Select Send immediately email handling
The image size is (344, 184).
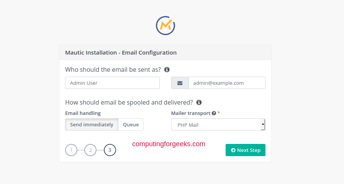(x=92, y=124)
